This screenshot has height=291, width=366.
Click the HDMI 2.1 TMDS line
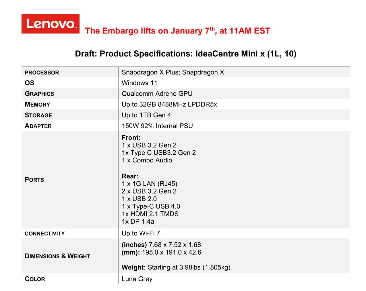[150, 214]
